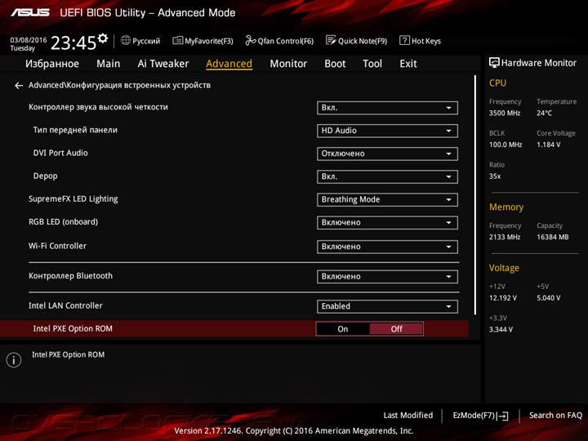588x441 pixels.
Task: Open the clock settings gear icon
Action: [x=103, y=38]
